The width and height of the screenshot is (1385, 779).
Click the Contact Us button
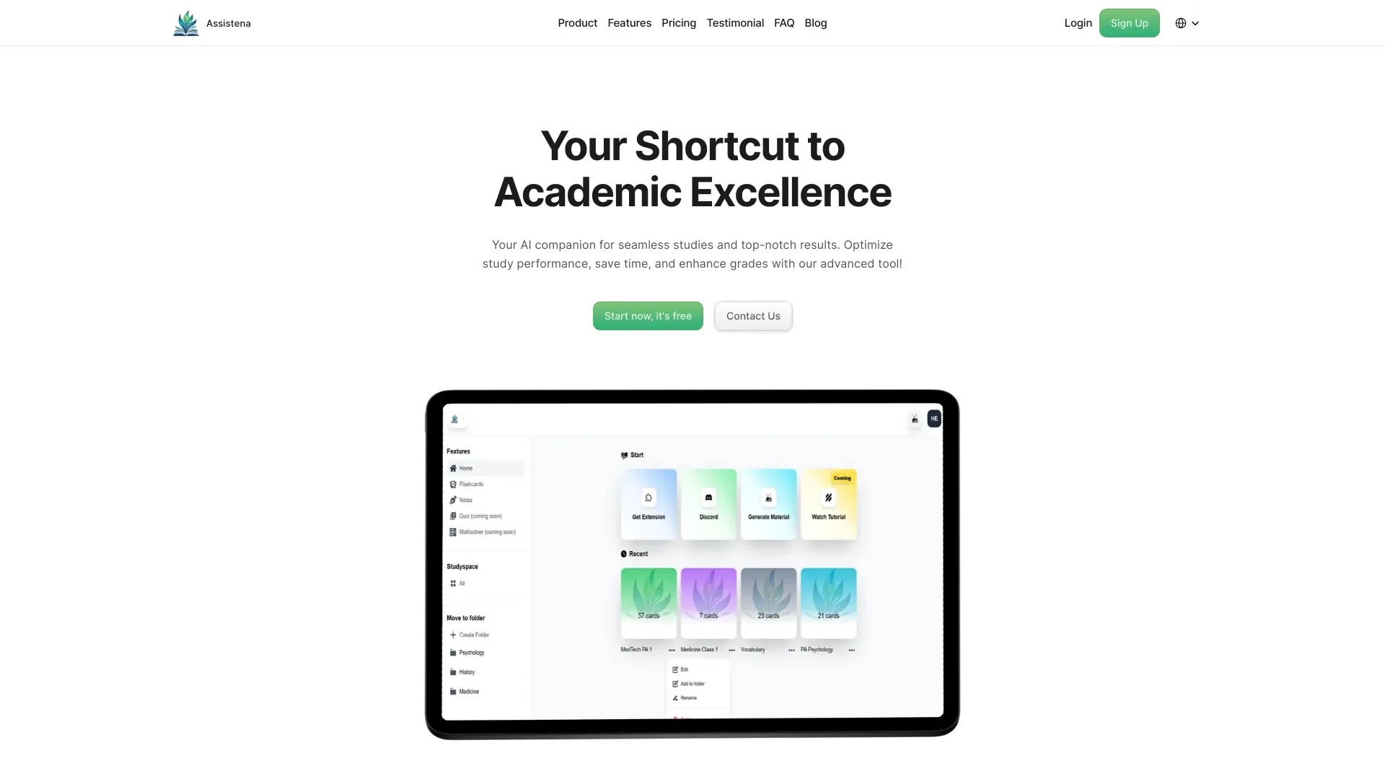752,314
